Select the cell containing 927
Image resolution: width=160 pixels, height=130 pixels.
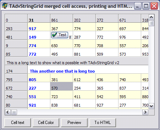point(107,103)
